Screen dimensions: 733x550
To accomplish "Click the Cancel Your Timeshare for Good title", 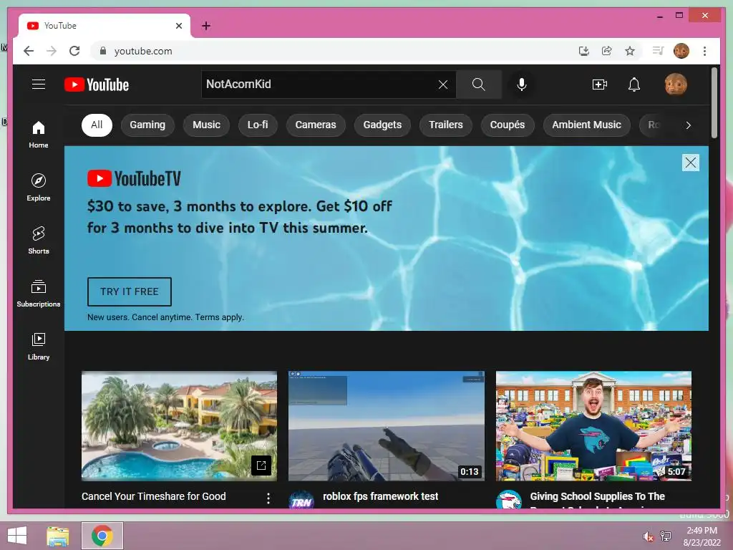I will (153, 496).
